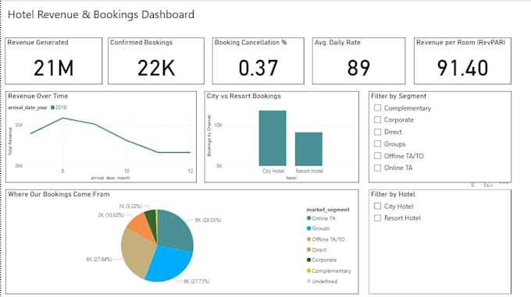
Task: Click the 2K (10.52%) pie label
Action: pos(111,215)
